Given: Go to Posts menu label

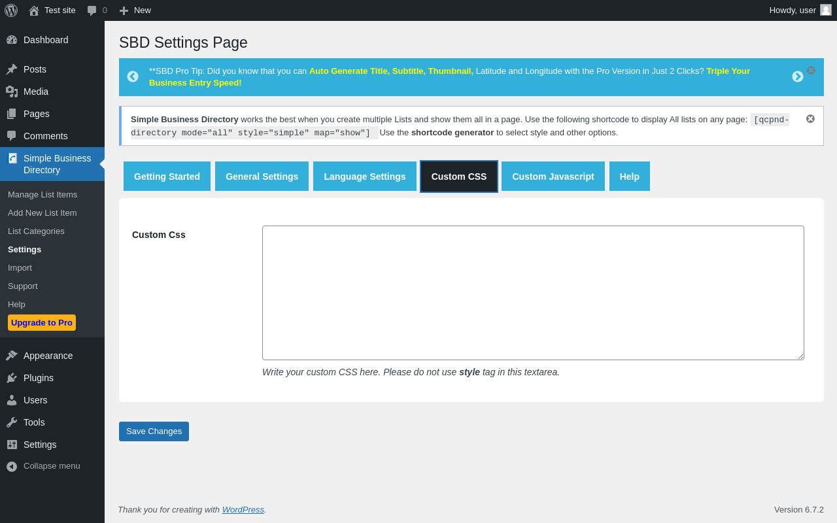Looking at the screenshot, I should point(35,69).
